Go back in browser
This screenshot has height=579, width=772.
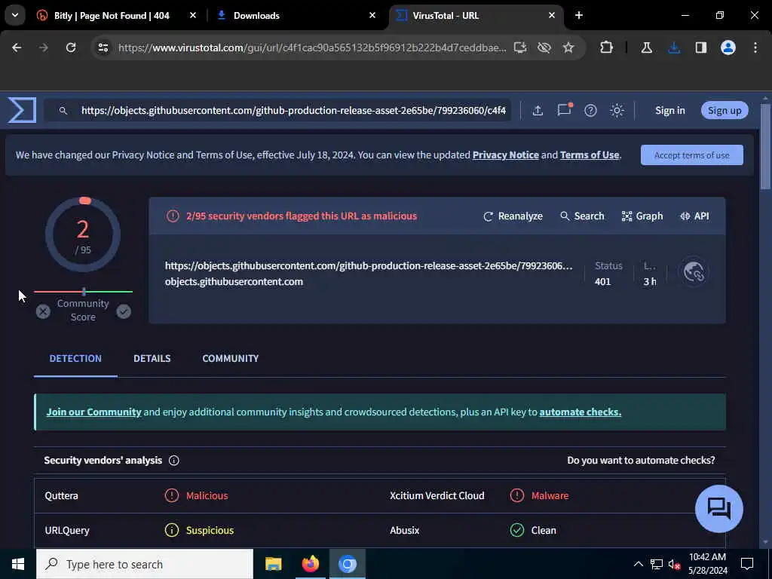pyautogui.click(x=17, y=47)
